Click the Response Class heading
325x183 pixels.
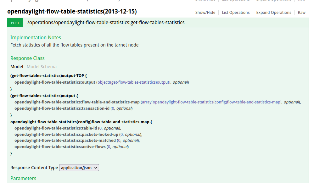click(x=27, y=58)
